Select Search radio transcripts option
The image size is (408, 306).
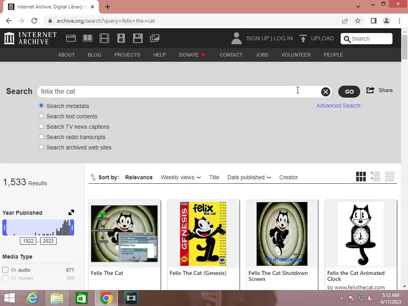[x=41, y=137]
